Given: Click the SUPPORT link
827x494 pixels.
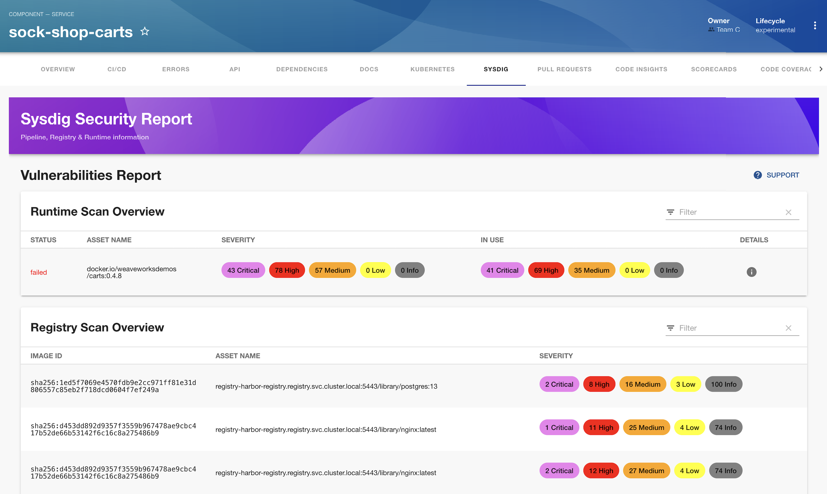Looking at the screenshot, I should point(782,175).
